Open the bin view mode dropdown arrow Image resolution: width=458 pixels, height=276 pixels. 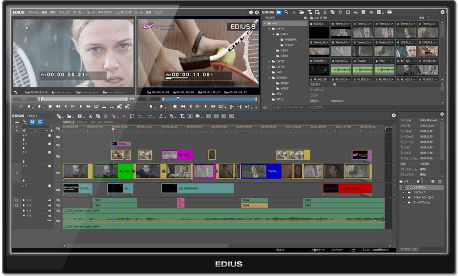(383, 12)
